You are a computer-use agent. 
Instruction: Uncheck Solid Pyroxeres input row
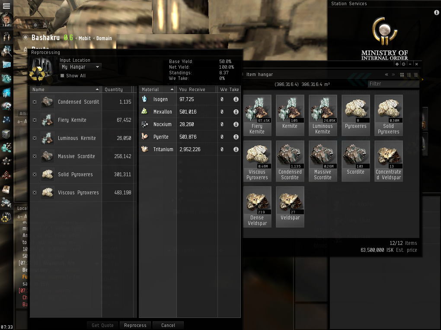pyautogui.click(x=34, y=175)
